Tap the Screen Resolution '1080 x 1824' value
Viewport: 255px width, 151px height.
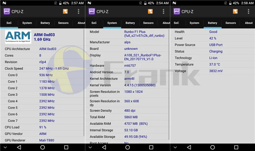(133, 92)
